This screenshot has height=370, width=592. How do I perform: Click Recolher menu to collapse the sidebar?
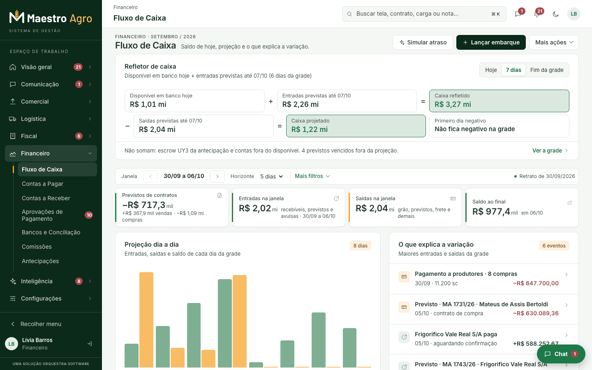tap(51, 324)
